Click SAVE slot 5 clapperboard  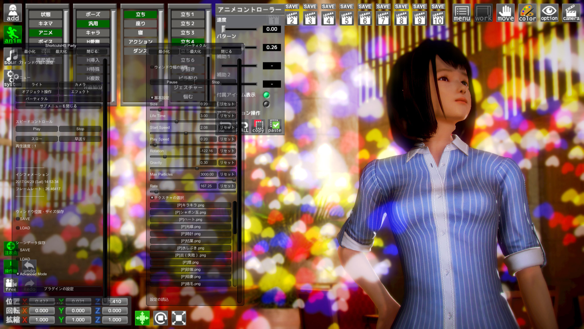347,18
